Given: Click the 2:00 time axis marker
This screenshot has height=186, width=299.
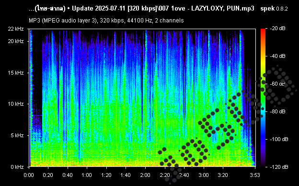Looking at the screenshot, I should pyautogui.click(x=145, y=175).
